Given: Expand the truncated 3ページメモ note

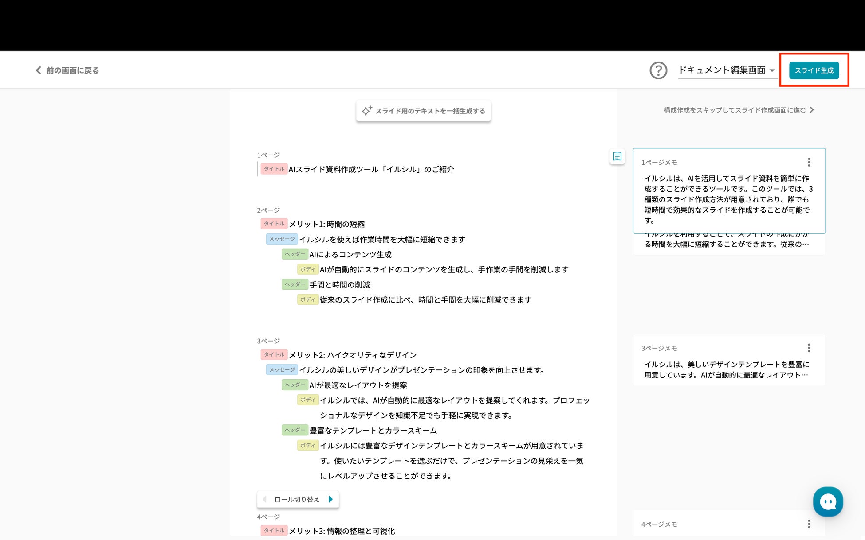Looking at the screenshot, I should 726,369.
